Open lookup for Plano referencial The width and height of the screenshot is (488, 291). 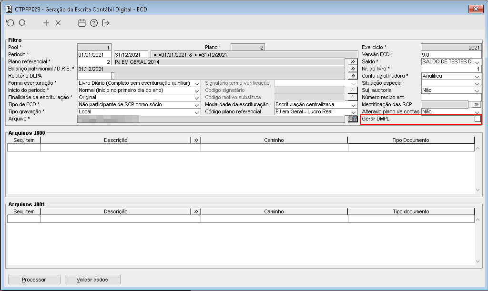coord(353,61)
